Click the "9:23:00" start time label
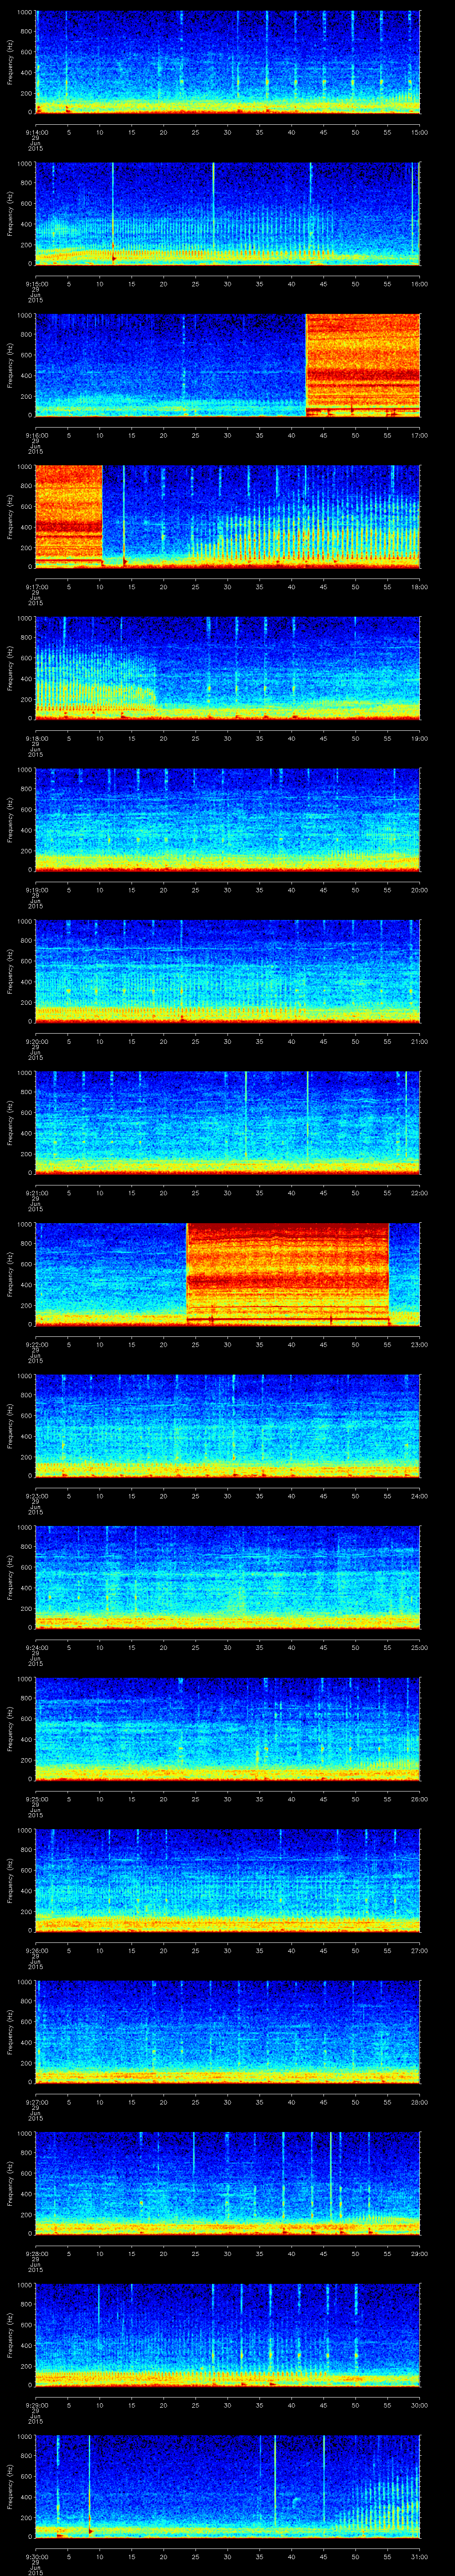Image resolution: width=455 pixels, height=2576 pixels. coord(37,1496)
